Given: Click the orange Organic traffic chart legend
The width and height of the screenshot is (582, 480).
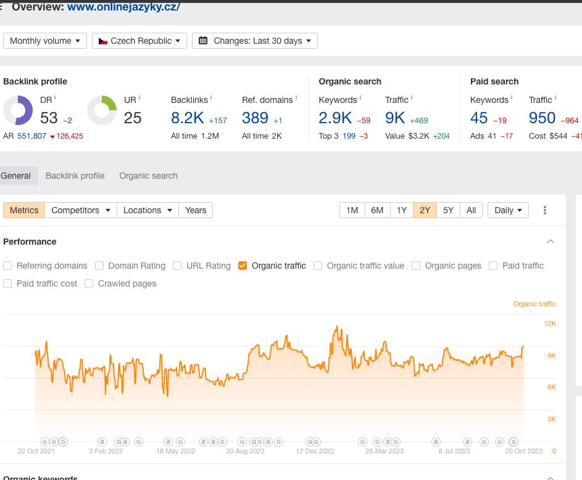Looking at the screenshot, I should 534,304.
